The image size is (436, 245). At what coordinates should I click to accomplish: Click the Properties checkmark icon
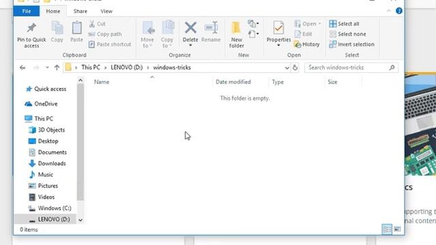click(x=279, y=28)
